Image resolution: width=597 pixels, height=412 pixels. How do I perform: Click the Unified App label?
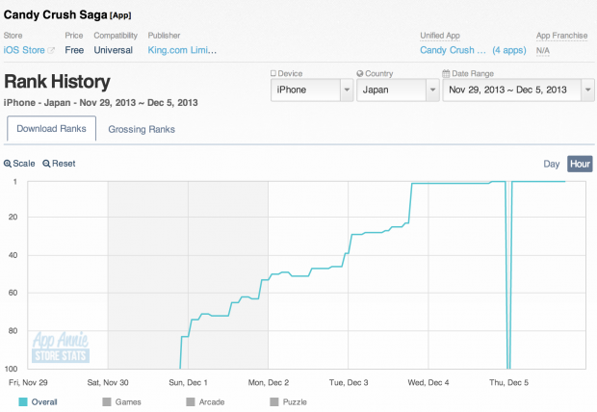tap(440, 36)
